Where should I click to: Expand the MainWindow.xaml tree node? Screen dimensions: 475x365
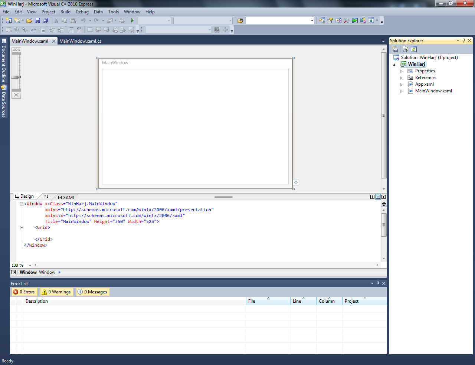click(401, 91)
